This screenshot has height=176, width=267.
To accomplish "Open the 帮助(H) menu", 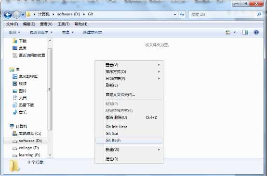I will pyautogui.click(x=81, y=24).
